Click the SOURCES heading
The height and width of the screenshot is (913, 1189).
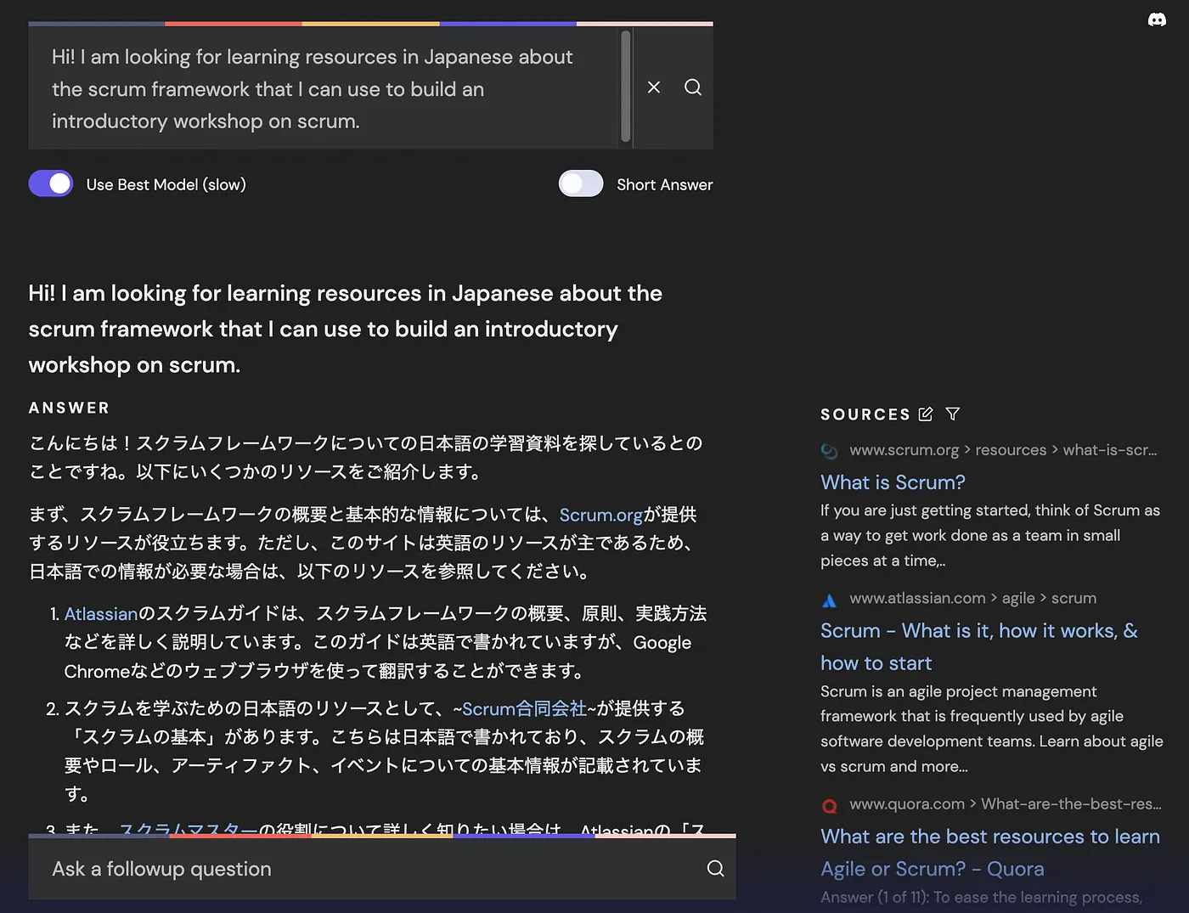pyautogui.click(x=865, y=414)
